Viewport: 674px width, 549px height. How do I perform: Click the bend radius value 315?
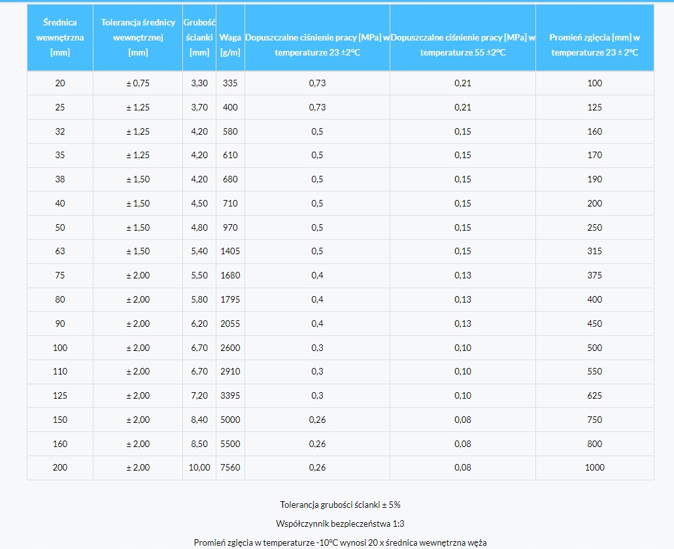click(x=594, y=252)
